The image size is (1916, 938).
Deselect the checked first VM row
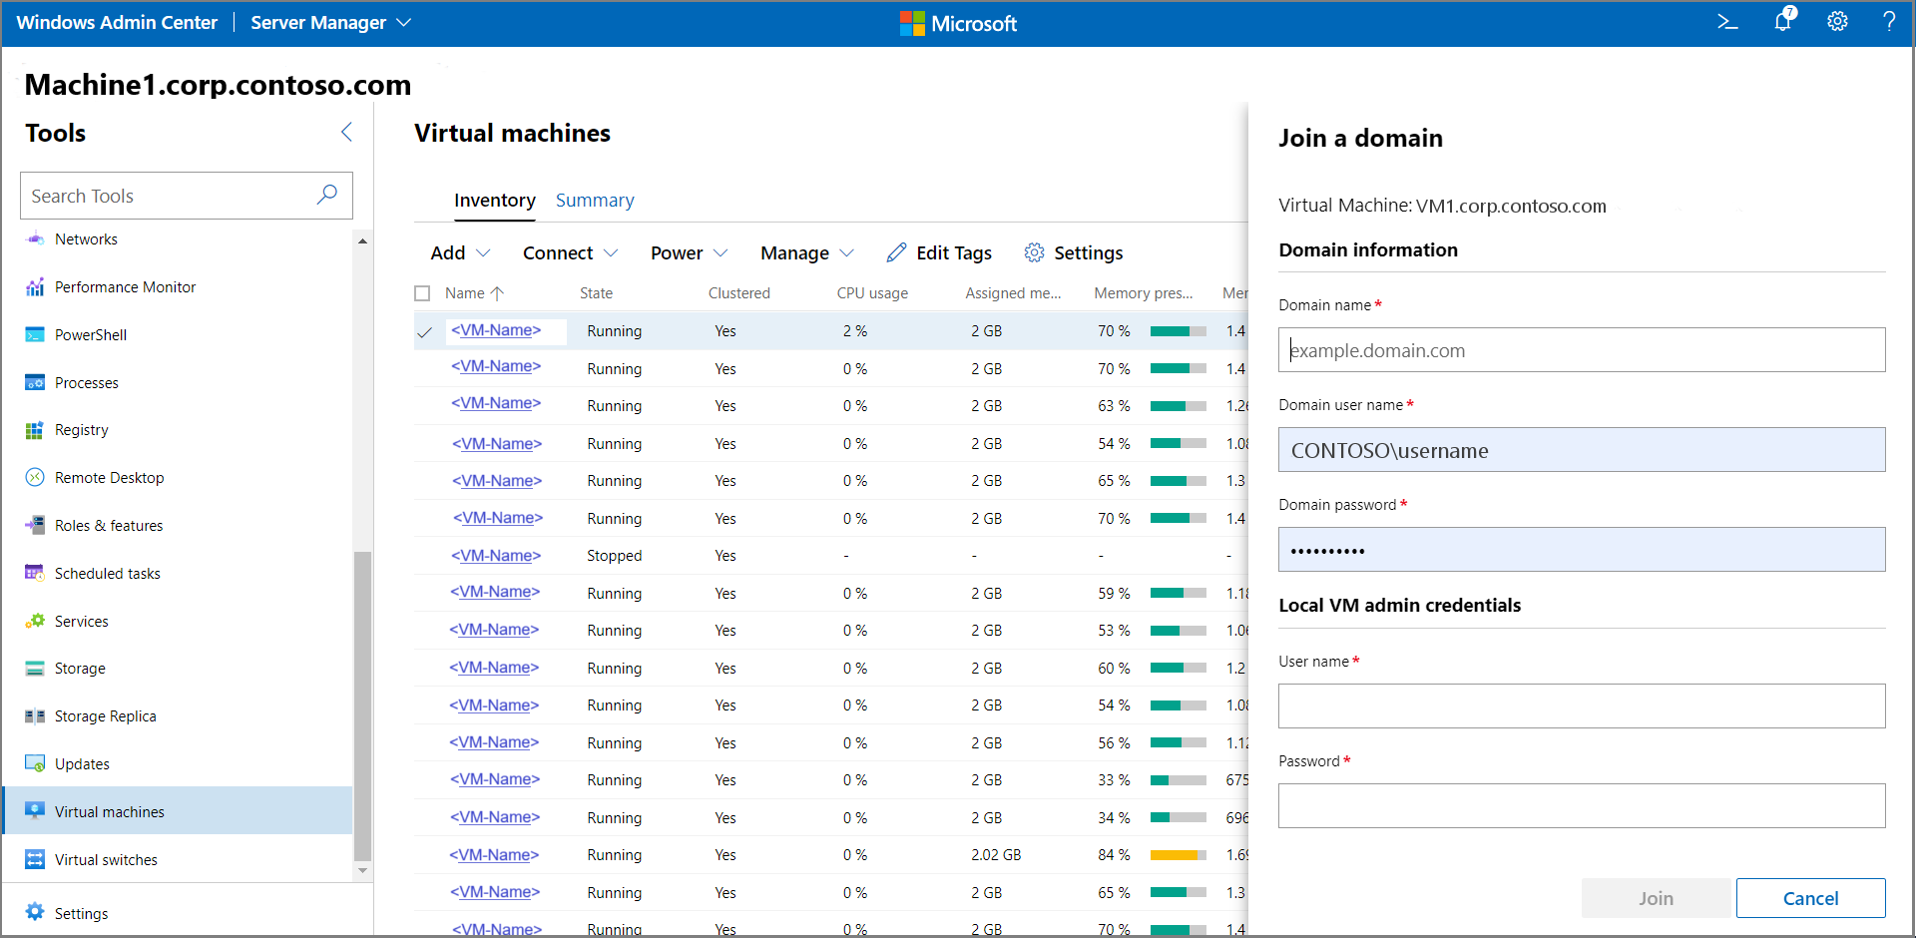pos(424,332)
